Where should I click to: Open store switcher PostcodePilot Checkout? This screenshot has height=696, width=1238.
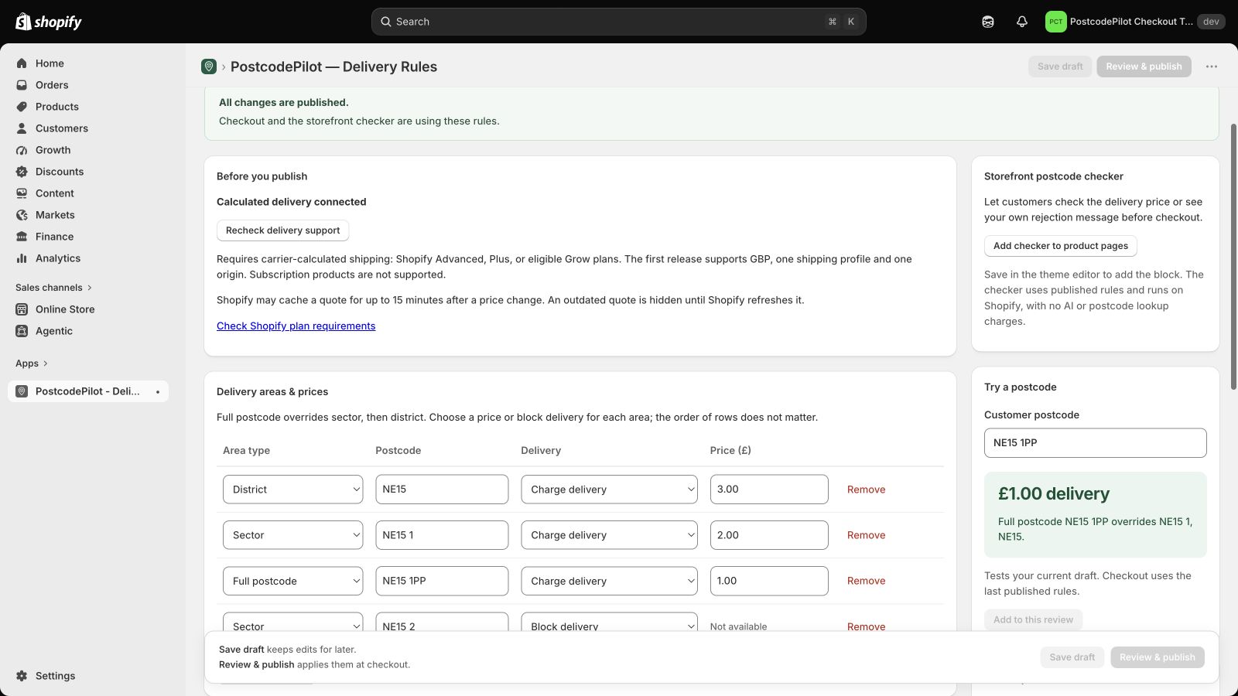1134,22
